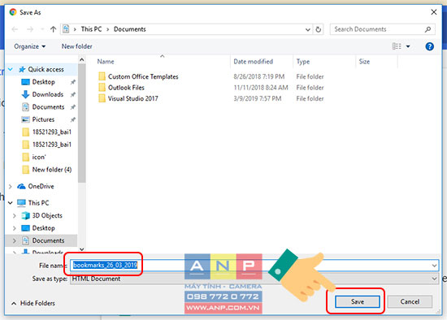Select the Custom Office Templates folder
447x320 pixels.
click(x=143, y=76)
